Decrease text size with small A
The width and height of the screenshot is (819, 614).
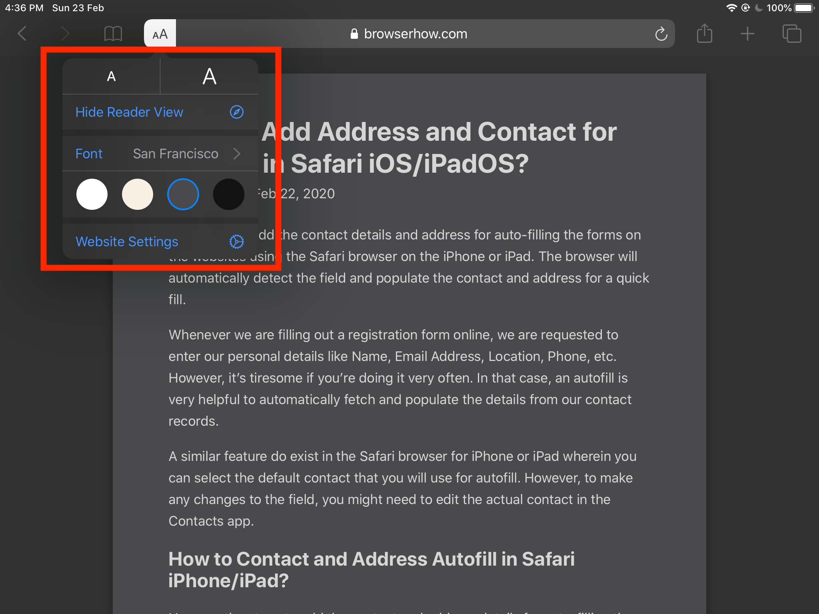point(111,76)
